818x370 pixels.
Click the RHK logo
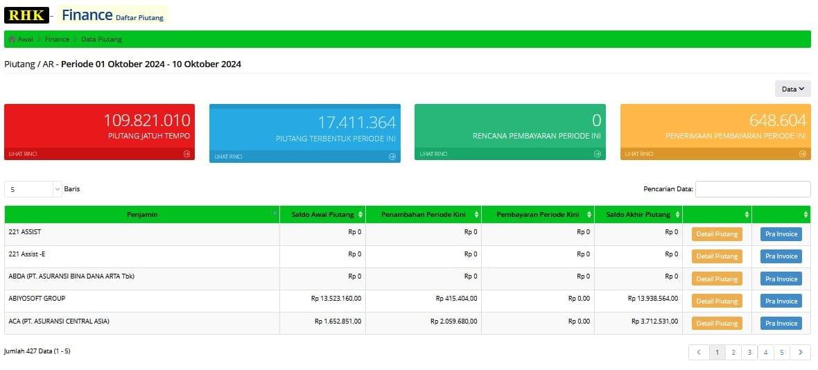pos(26,15)
